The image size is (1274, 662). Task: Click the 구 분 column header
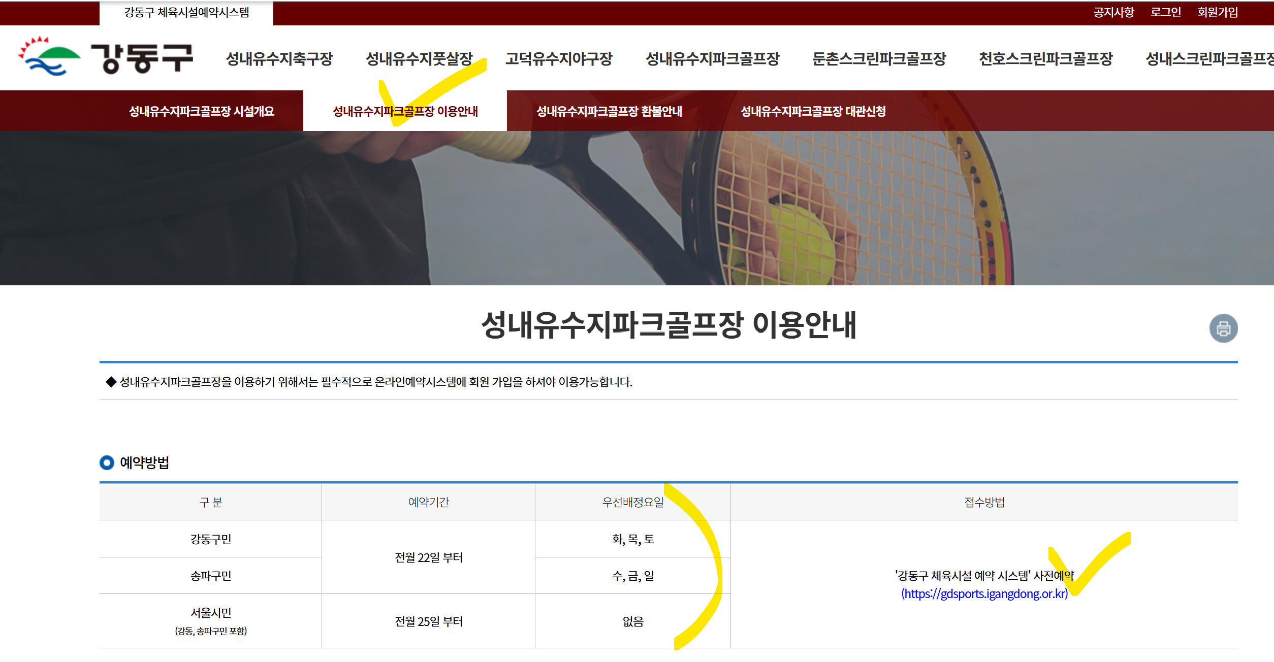coord(211,502)
